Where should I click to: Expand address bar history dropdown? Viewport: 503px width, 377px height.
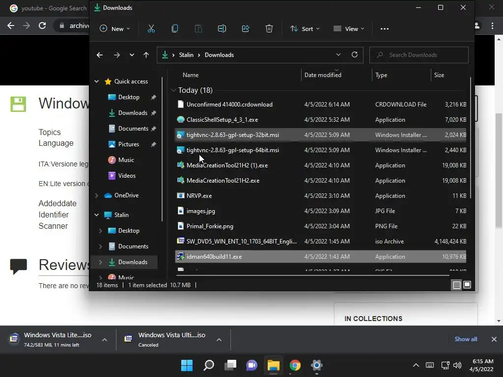[x=338, y=55]
